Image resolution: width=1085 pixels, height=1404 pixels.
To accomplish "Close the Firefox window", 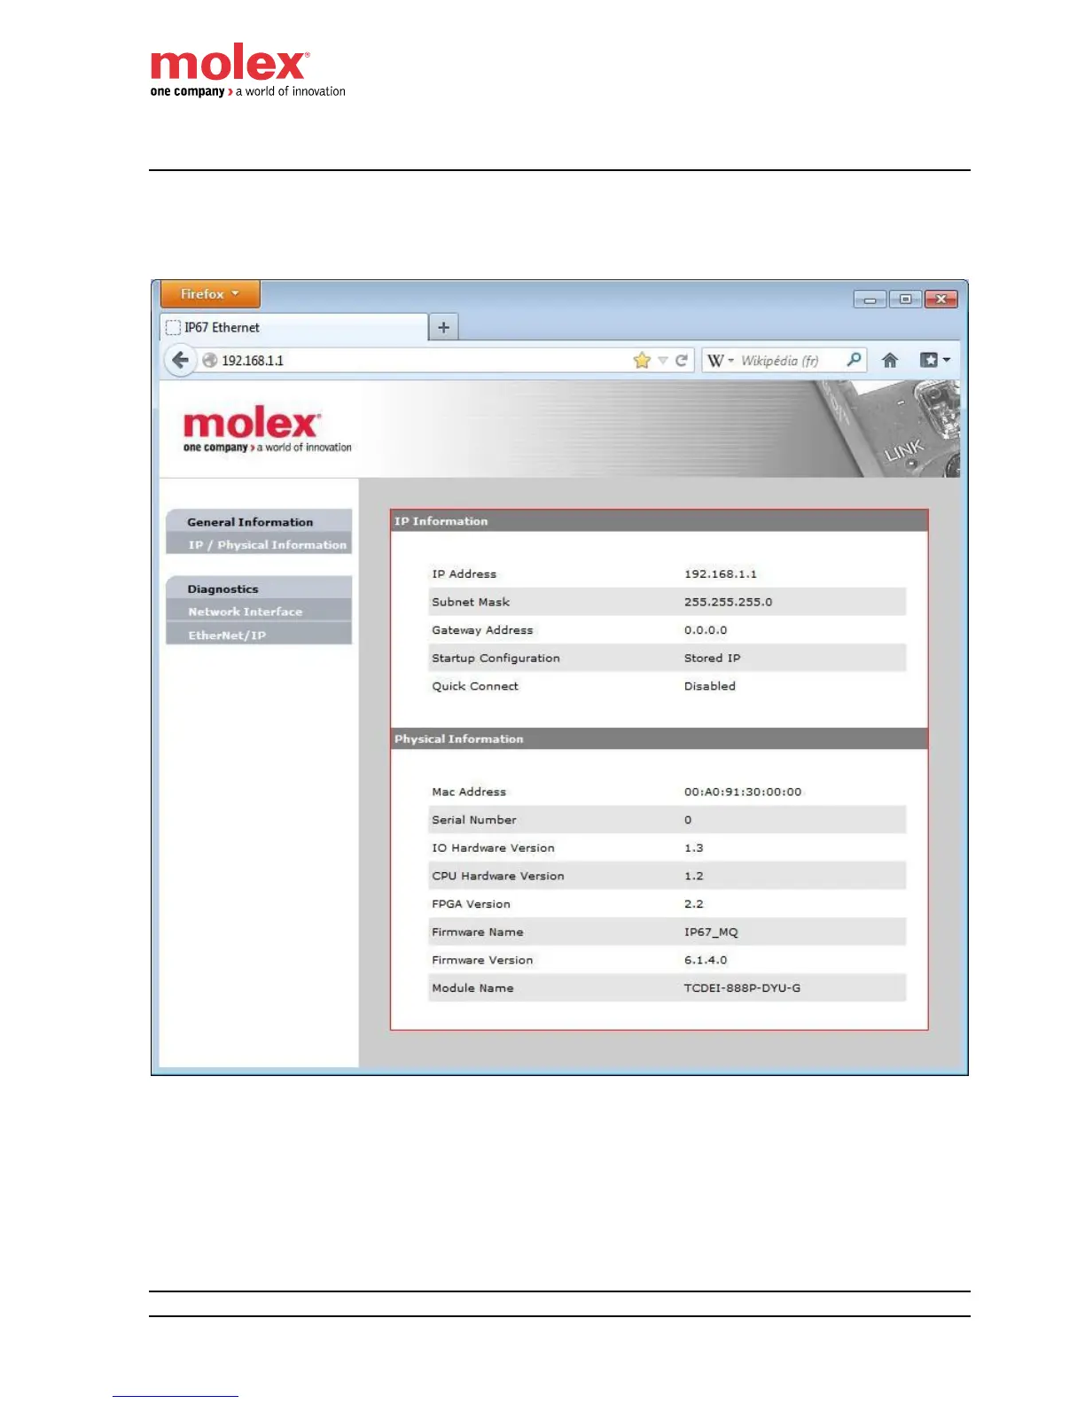I will coord(941,300).
